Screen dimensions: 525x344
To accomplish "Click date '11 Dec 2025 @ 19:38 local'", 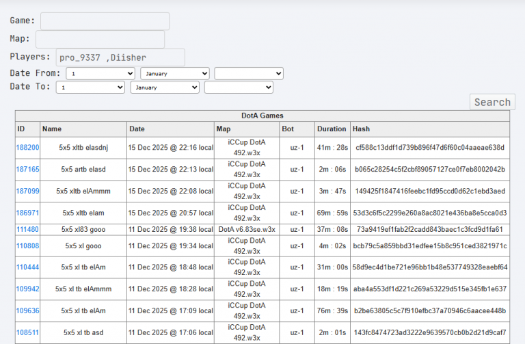I will coord(171,229).
